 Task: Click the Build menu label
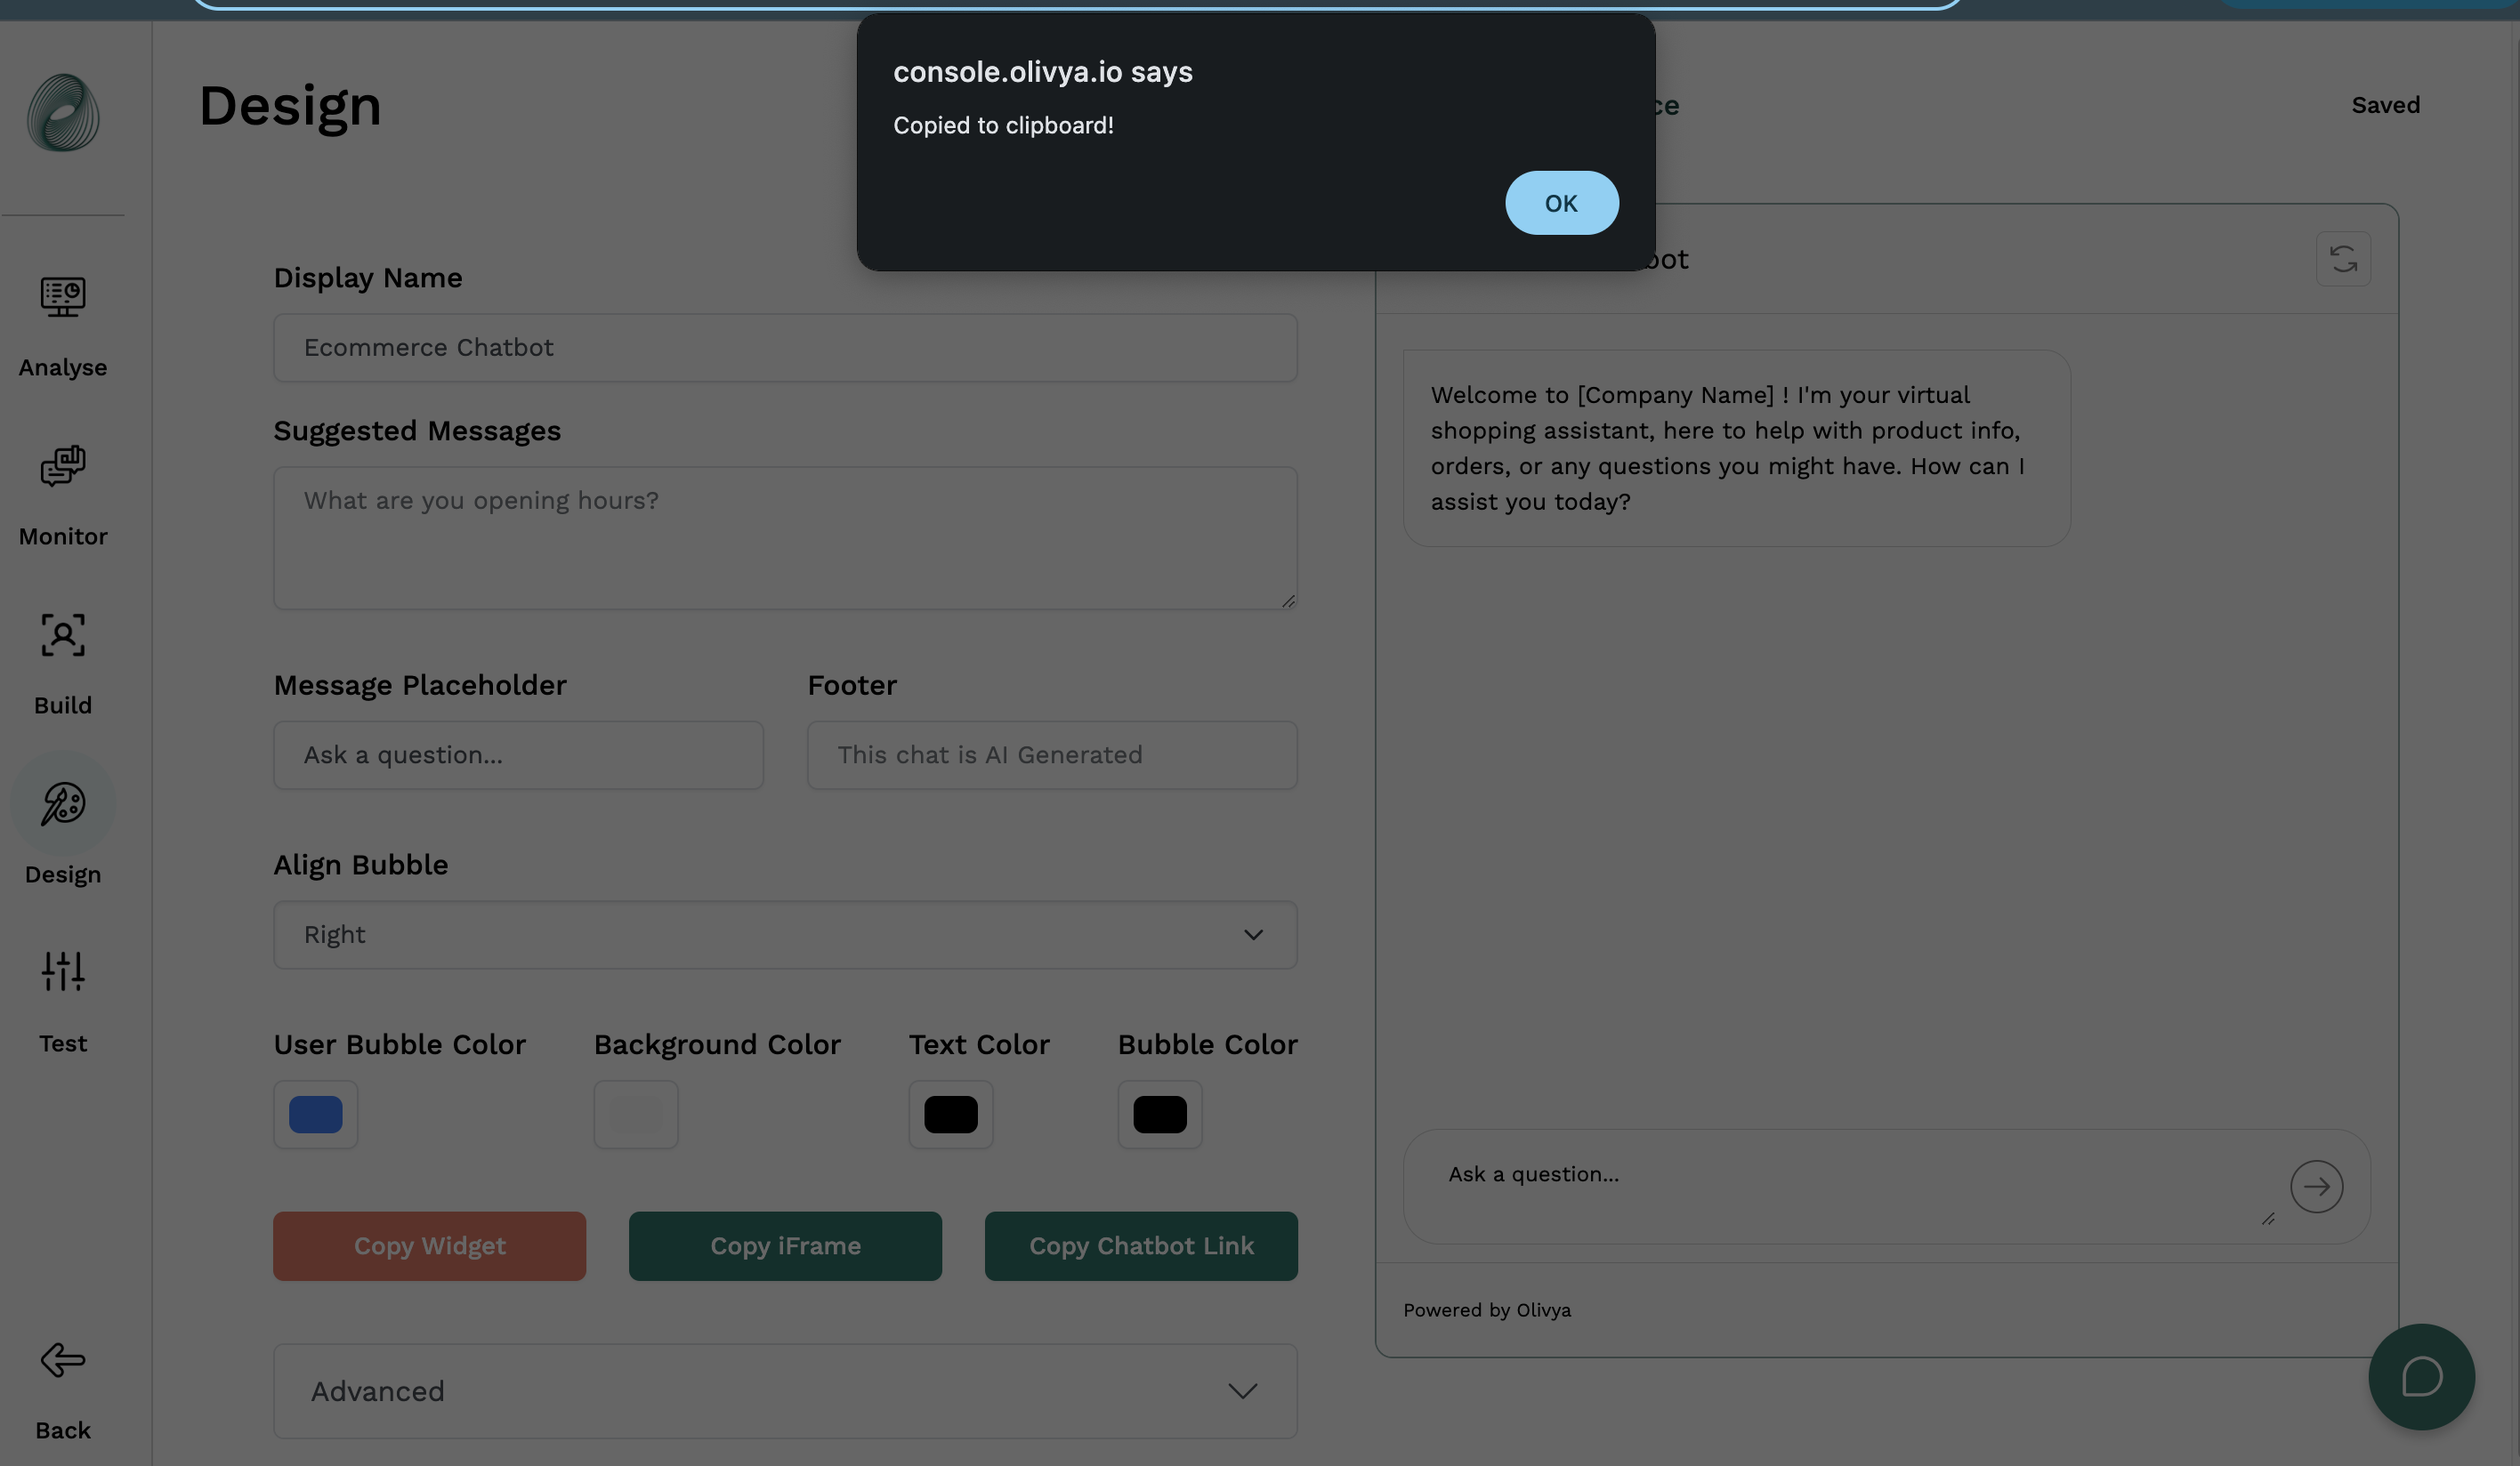tap(63, 706)
